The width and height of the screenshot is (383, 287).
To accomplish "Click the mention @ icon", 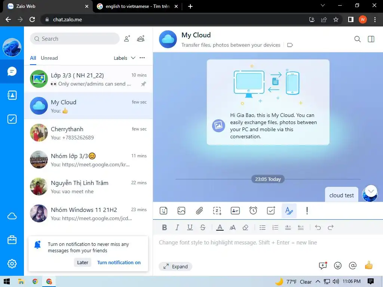I will 353,265.
